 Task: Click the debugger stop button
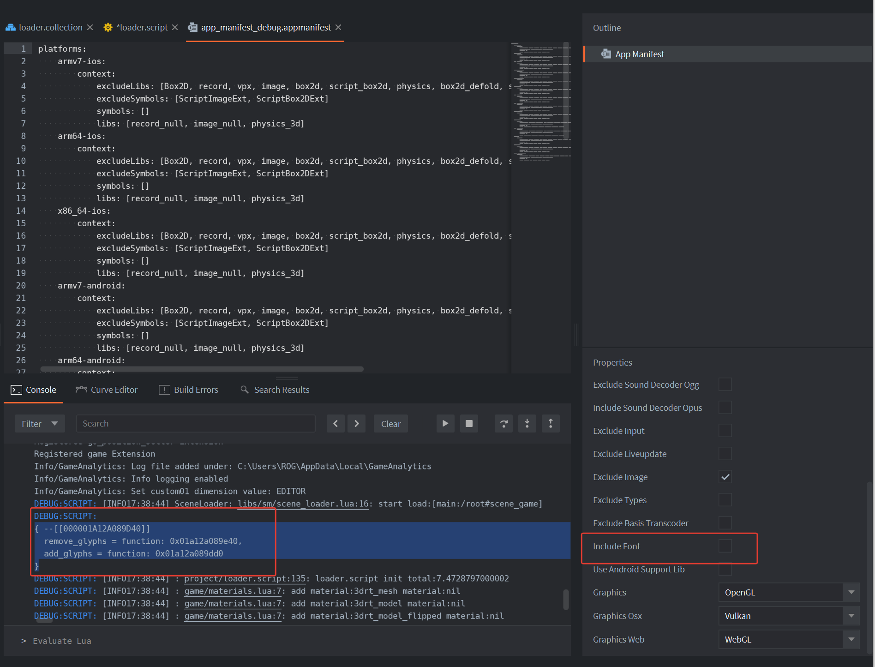tap(469, 423)
